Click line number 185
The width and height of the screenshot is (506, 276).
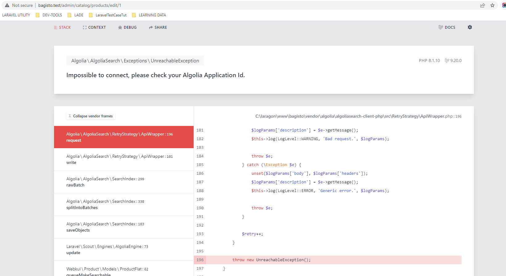pyautogui.click(x=200, y=165)
